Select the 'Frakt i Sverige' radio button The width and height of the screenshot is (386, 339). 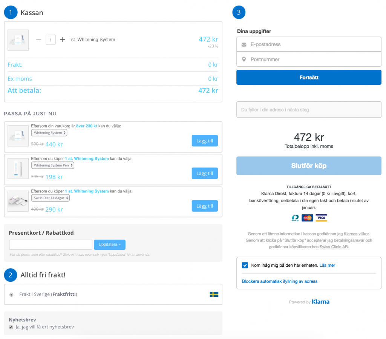pyautogui.click(x=11, y=295)
